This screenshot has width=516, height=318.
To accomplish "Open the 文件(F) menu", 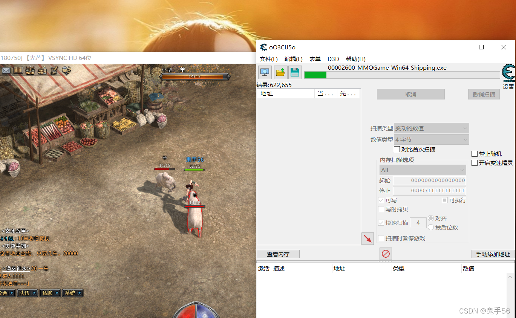I will (269, 59).
